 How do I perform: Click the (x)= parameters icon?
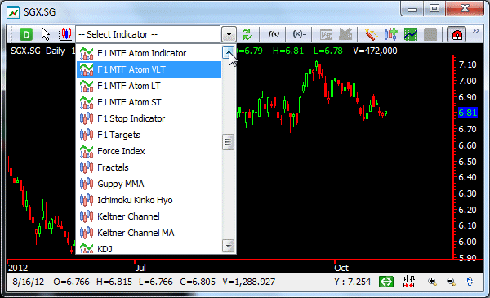click(300, 33)
